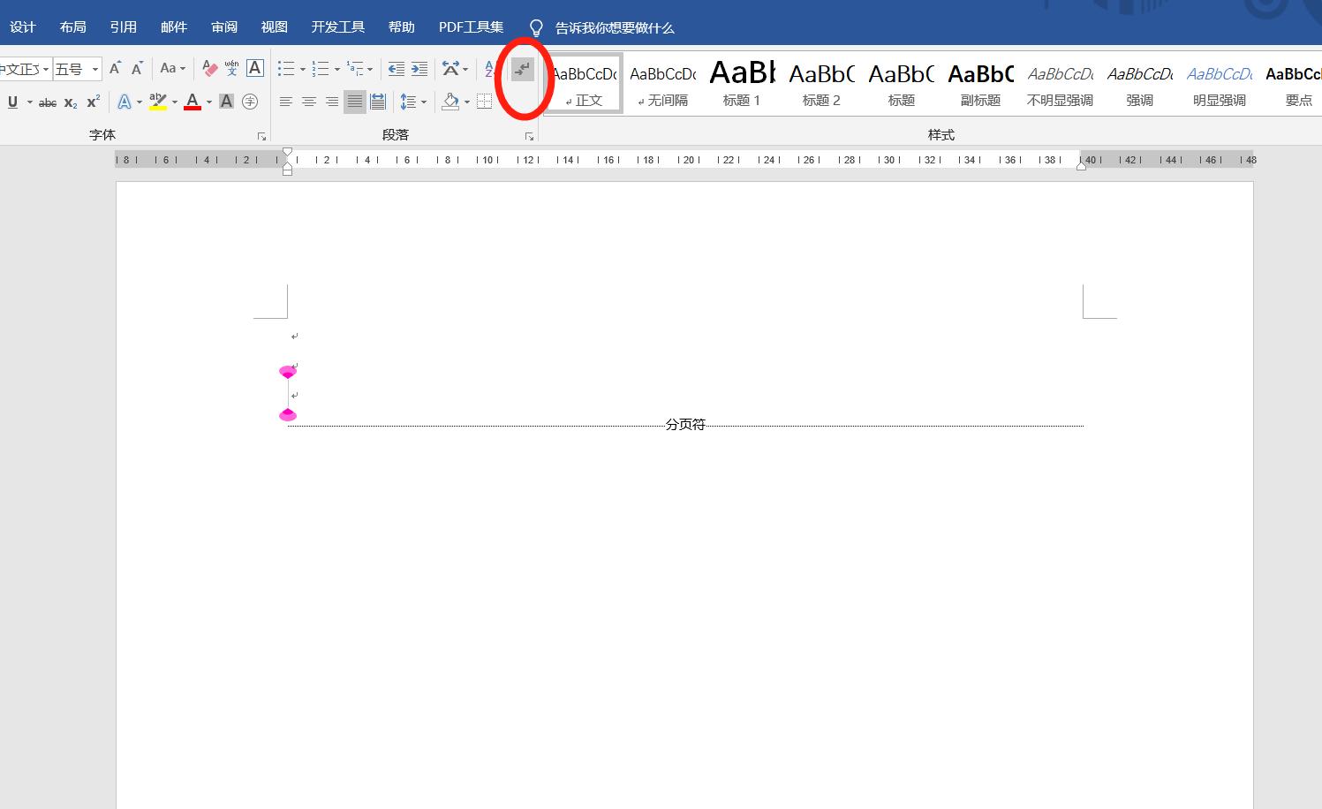This screenshot has width=1322, height=809.
Task: Toggle underline formatting
Action: coord(12,102)
